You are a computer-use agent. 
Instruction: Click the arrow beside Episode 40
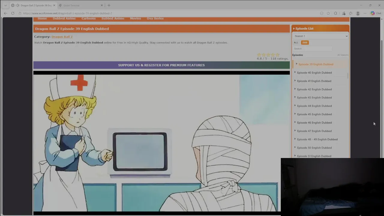tap(295, 72)
